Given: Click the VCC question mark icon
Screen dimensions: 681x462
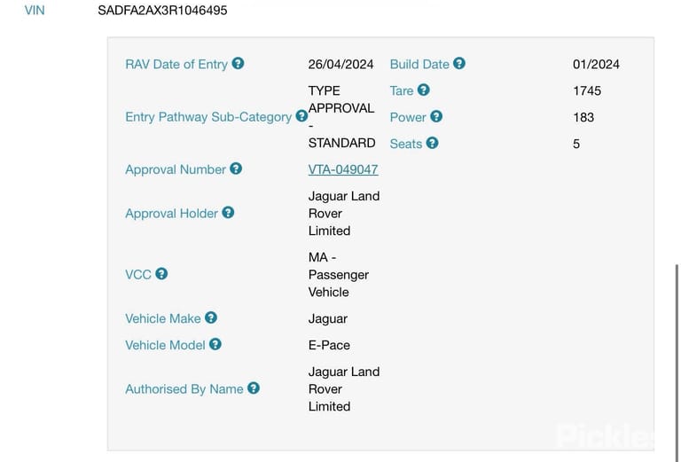Looking at the screenshot, I should [x=161, y=273].
